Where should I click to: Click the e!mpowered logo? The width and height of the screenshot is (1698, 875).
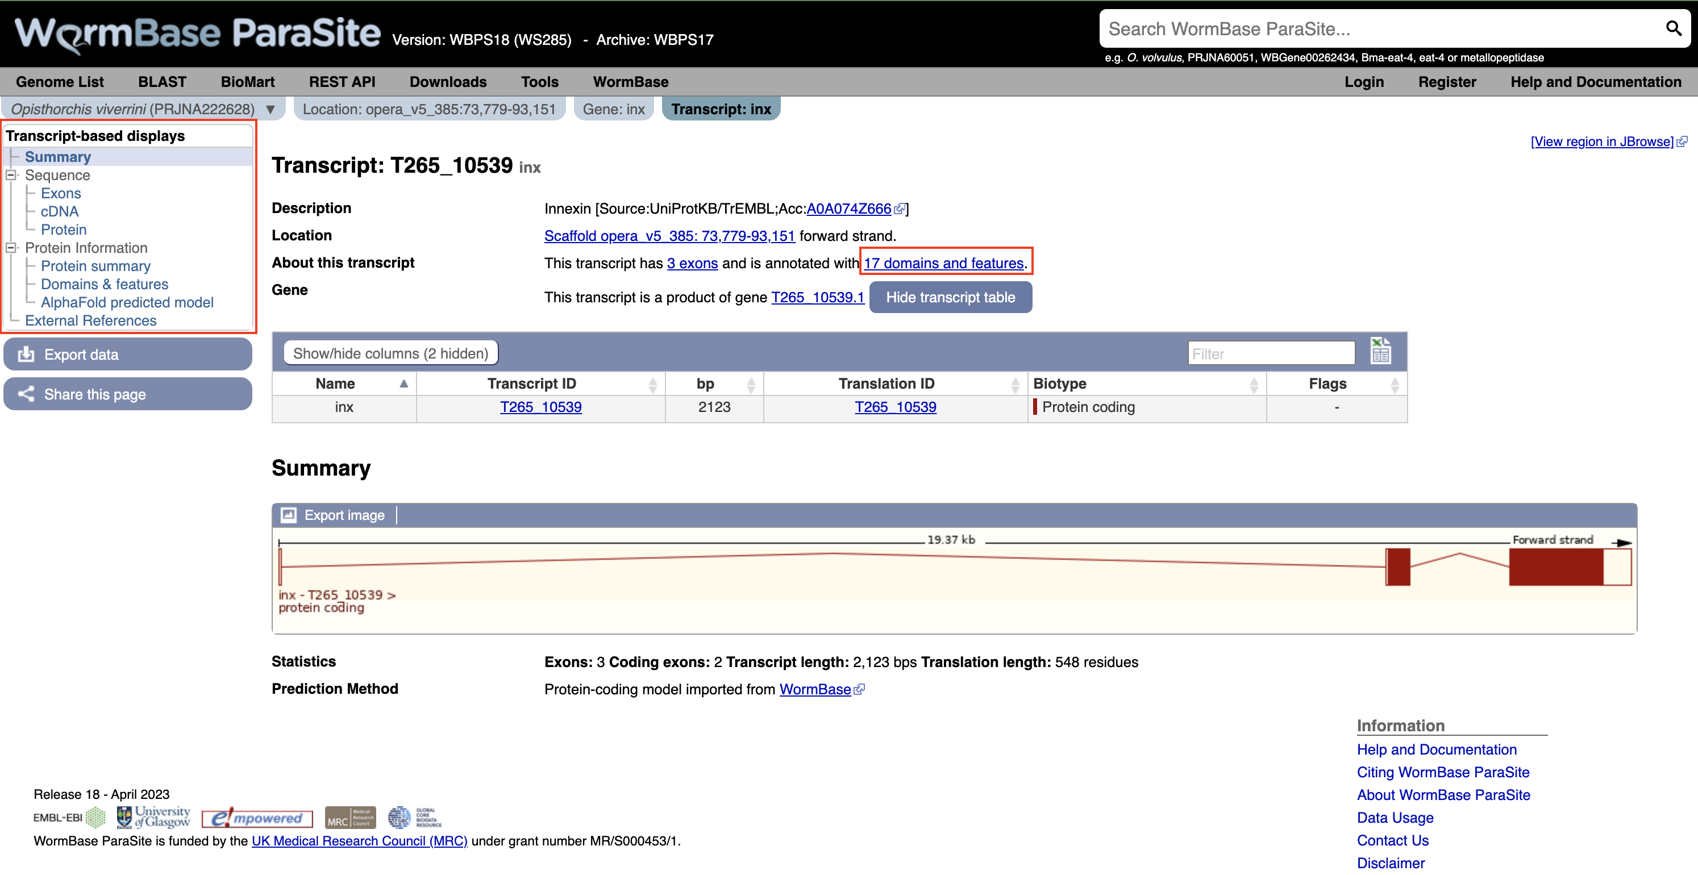(x=257, y=818)
